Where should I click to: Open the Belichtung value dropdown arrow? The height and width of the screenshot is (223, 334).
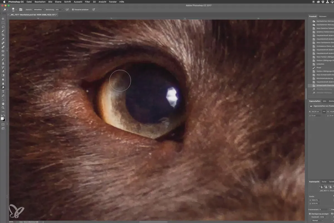(62, 9)
